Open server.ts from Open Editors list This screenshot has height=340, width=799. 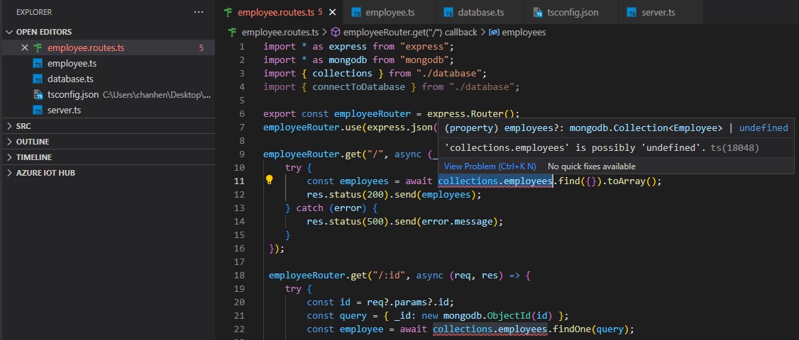click(x=64, y=110)
